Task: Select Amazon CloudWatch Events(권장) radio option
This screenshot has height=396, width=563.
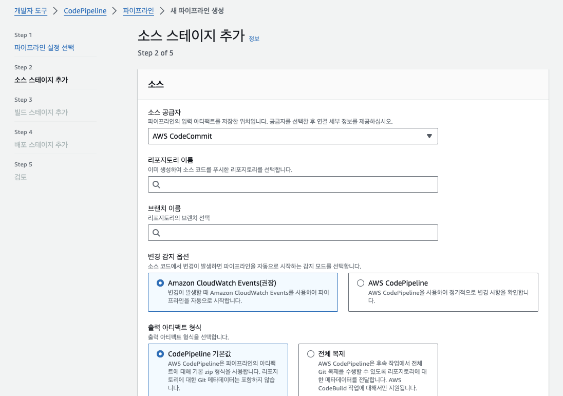Action: [160, 283]
